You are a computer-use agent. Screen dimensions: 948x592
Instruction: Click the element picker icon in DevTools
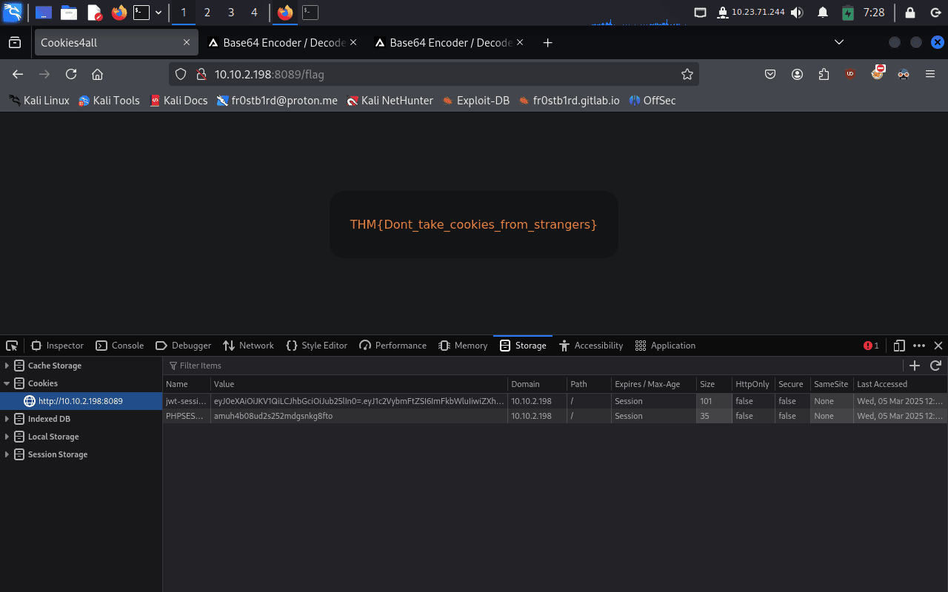(12, 346)
